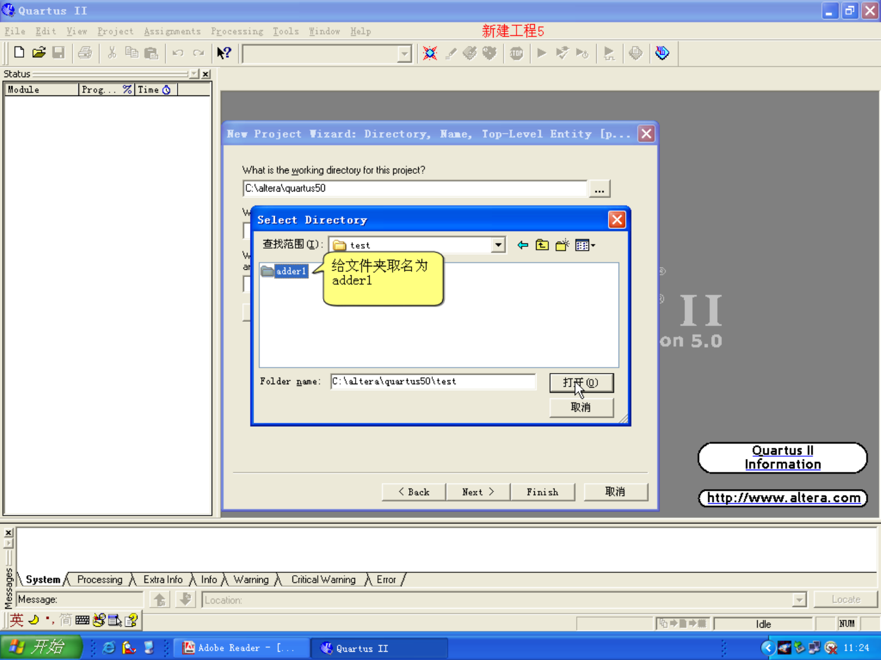The width and height of the screenshot is (881, 660).
Task: Switch to the Extra Info tab
Action: point(163,580)
